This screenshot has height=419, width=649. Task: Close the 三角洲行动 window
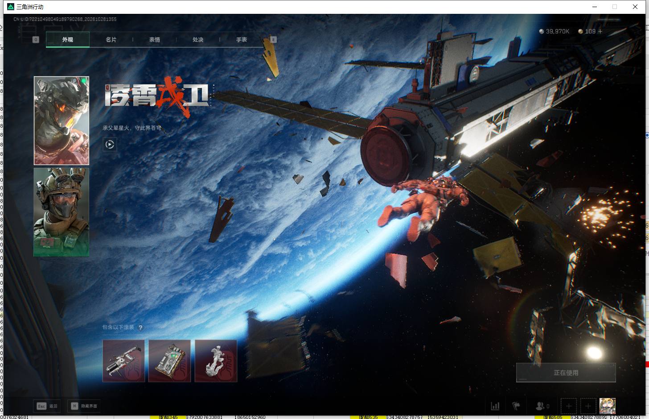pyautogui.click(x=635, y=7)
